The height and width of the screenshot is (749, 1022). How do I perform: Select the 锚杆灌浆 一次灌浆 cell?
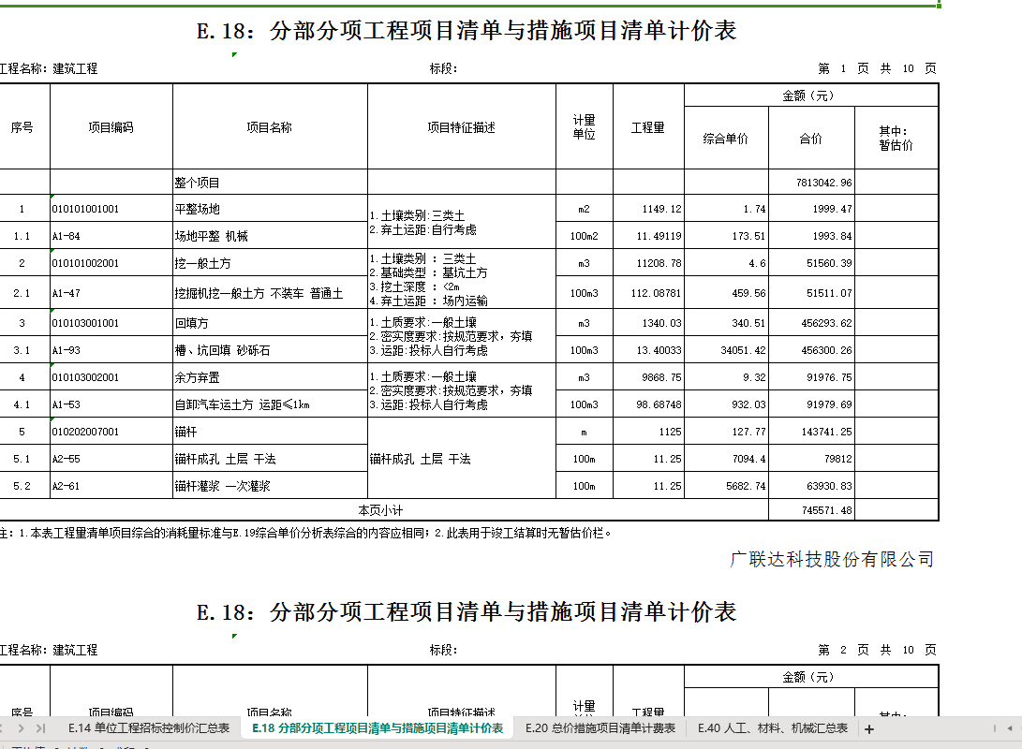click(270, 486)
